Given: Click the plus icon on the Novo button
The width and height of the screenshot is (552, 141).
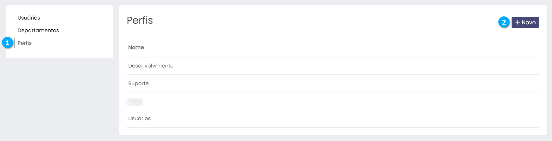Looking at the screenshot, I should (x=518, y=22).
